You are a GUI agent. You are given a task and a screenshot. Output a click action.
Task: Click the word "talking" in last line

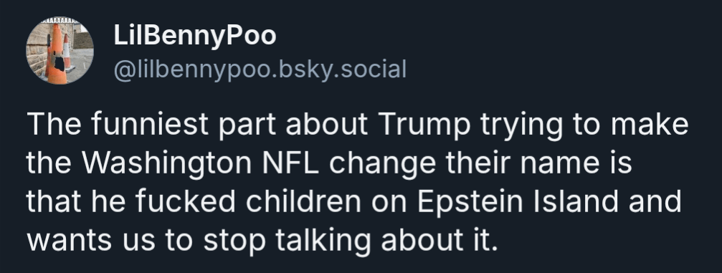pos(323,241)
